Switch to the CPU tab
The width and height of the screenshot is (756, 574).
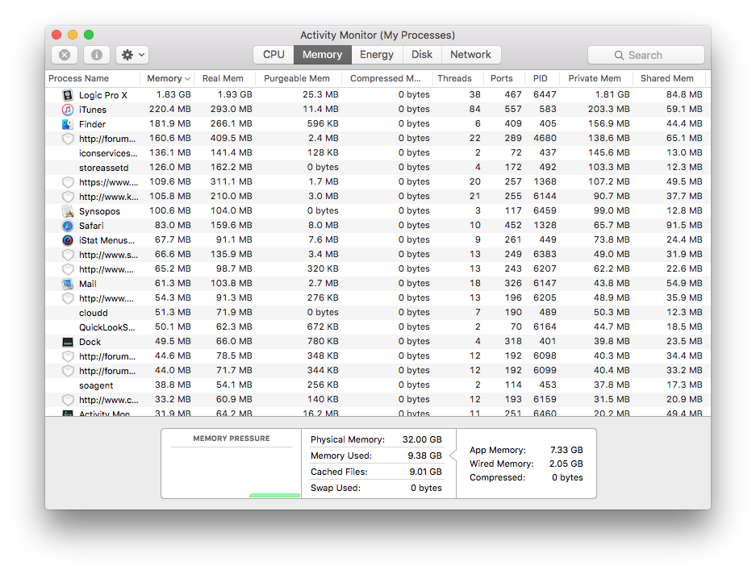(274, 55)
